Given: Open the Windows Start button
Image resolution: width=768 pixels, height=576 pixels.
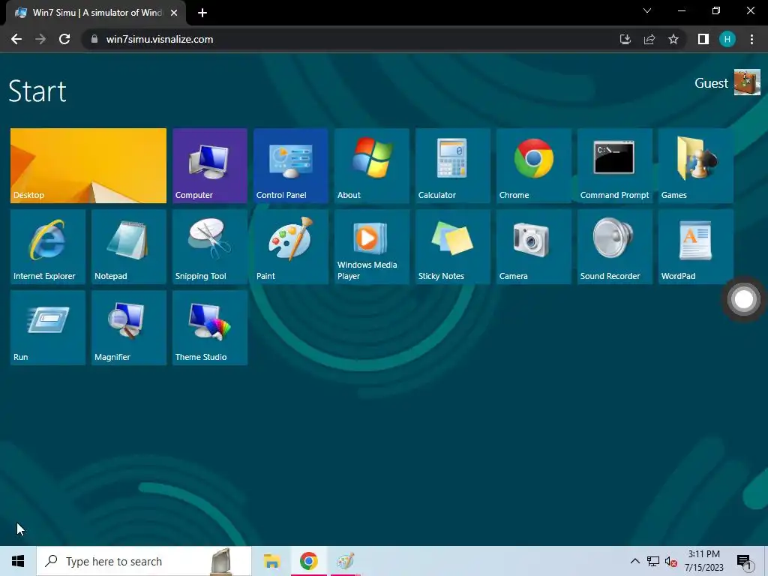Looking at the screenshot, I should tap(18, 561).
